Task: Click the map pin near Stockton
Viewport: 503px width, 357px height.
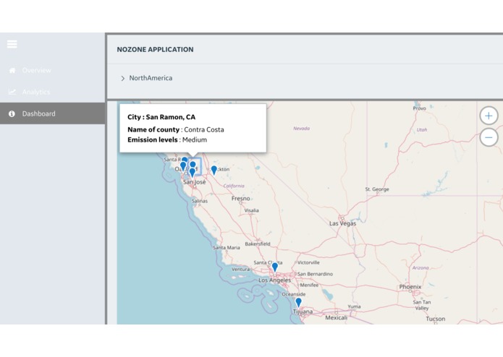Action: coord(214,170)
